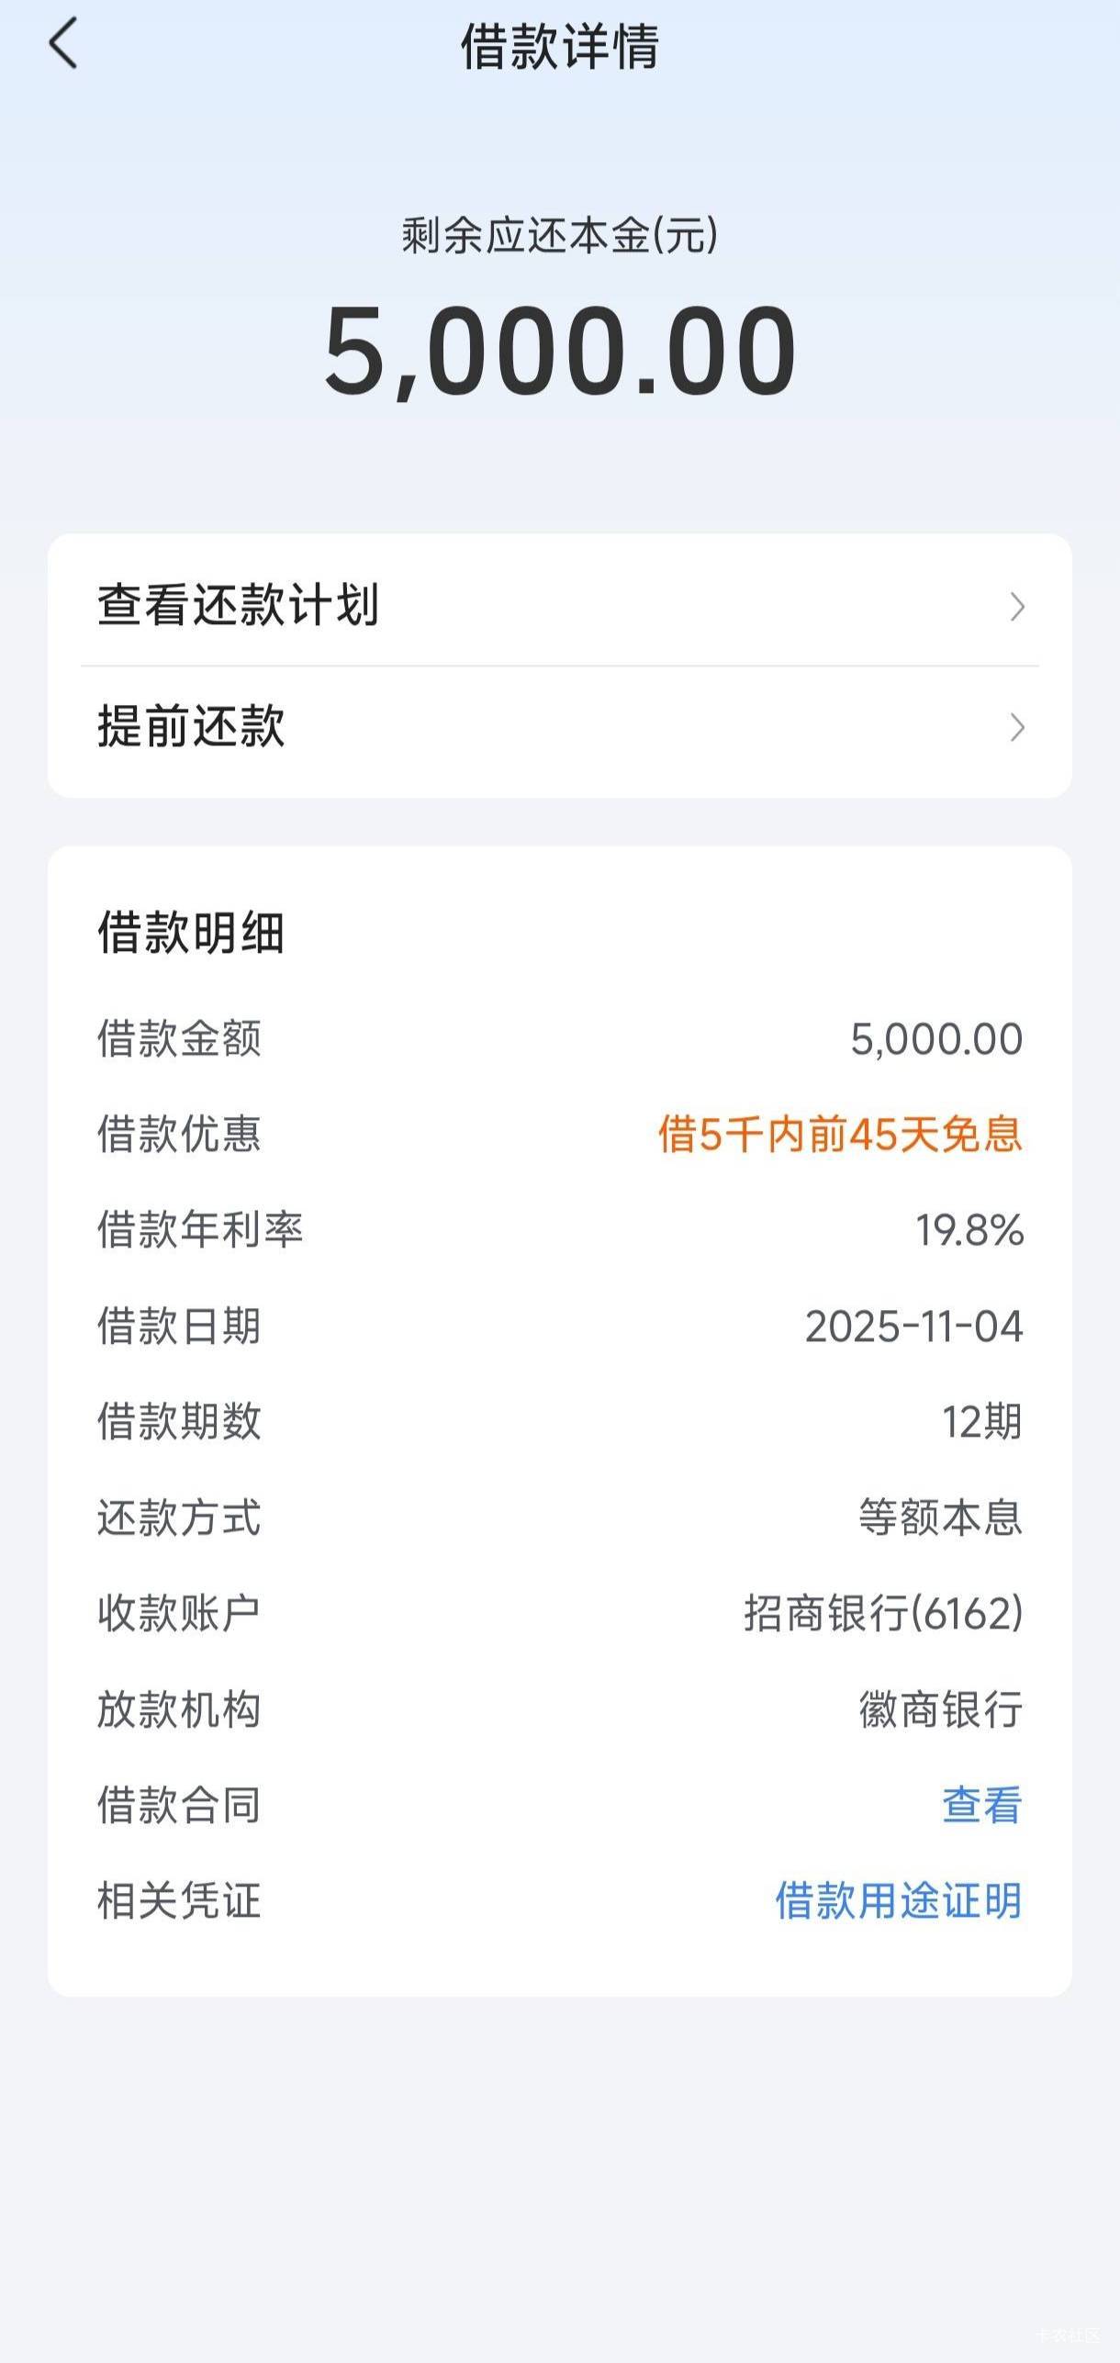
Task: Tap 等额本息 repayment method value
Action: point(940,1517)
